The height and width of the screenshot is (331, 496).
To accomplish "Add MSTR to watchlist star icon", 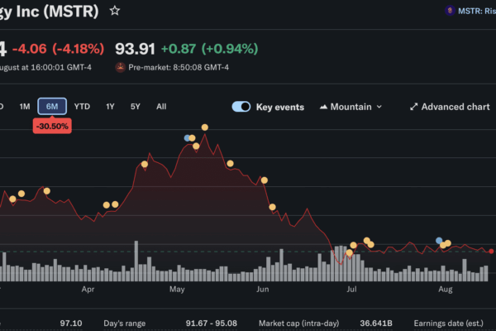I will click(x=115, y=11).
